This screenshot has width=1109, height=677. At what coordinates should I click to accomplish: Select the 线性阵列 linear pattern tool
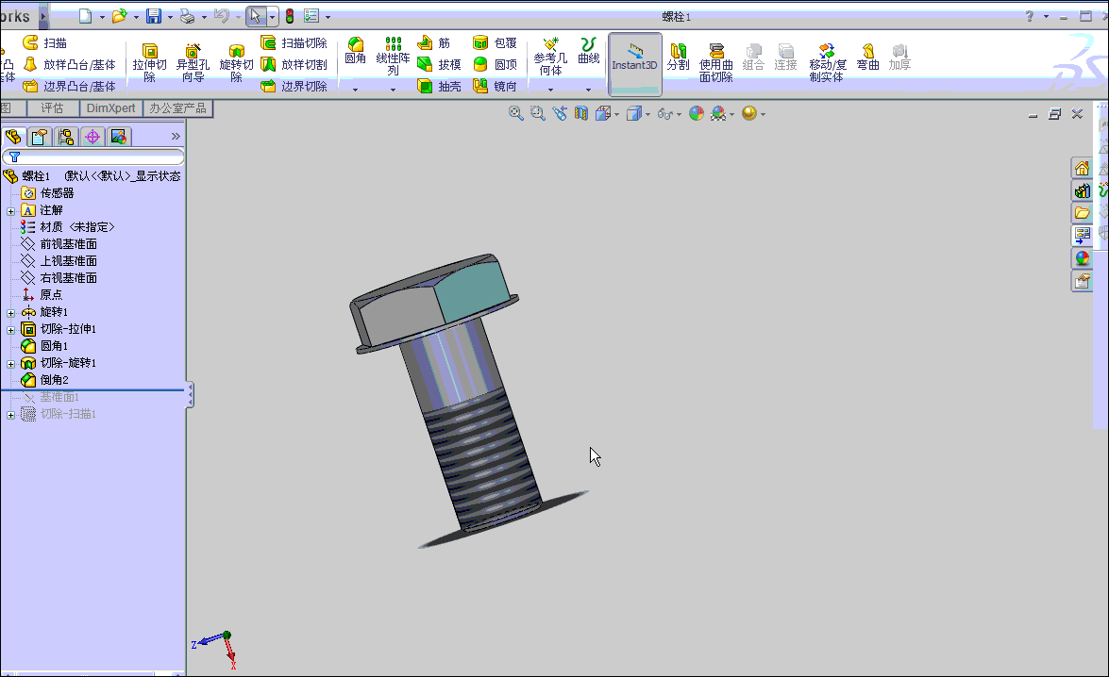point(393,57)
